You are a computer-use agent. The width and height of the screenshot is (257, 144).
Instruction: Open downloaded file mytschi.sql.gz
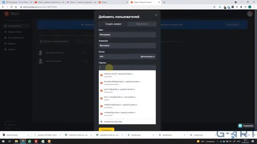(12, 135)
